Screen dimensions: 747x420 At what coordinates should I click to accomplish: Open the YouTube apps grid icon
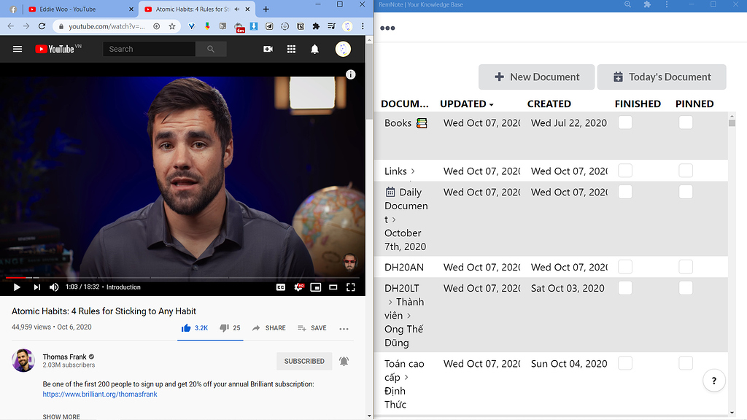pos(291,49)
